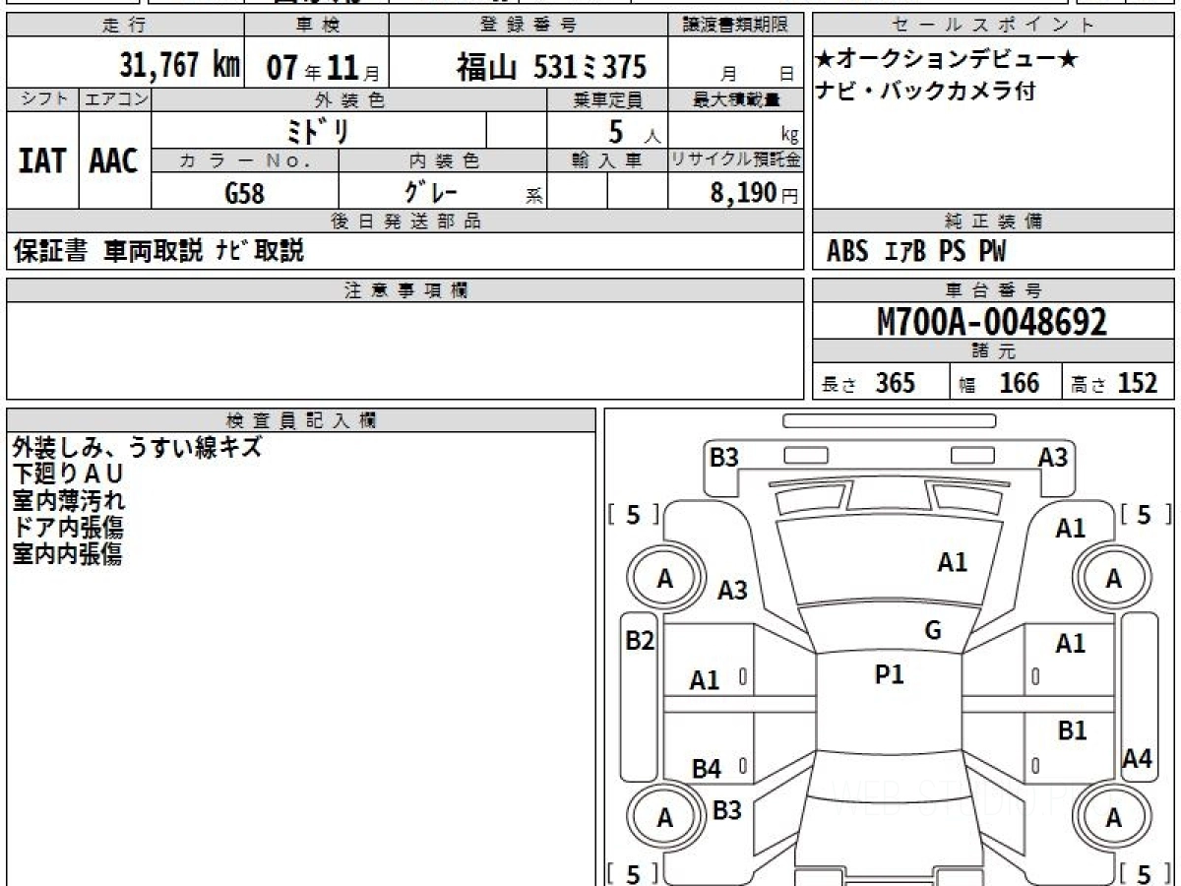The width and height of the screenshot is (1181, 886).
Task: Select the 長さ 365 length value
Action: pyautogui.click(x=868, y=383)
